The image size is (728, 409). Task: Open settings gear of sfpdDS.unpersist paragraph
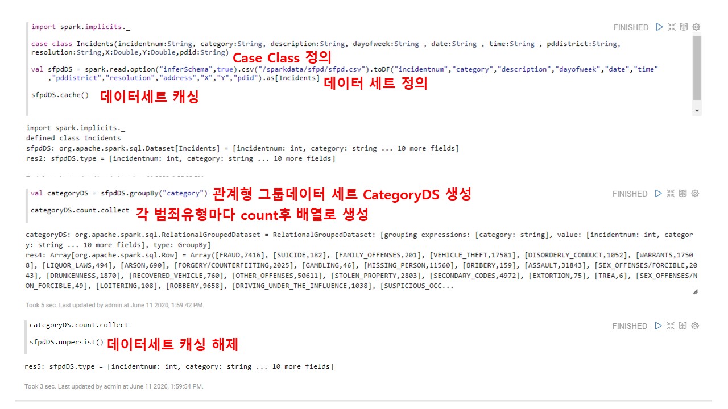695,325
